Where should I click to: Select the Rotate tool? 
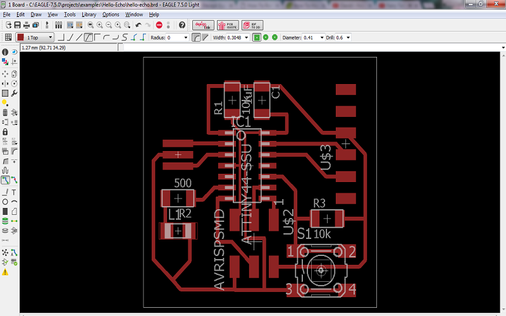click(14, 84)
